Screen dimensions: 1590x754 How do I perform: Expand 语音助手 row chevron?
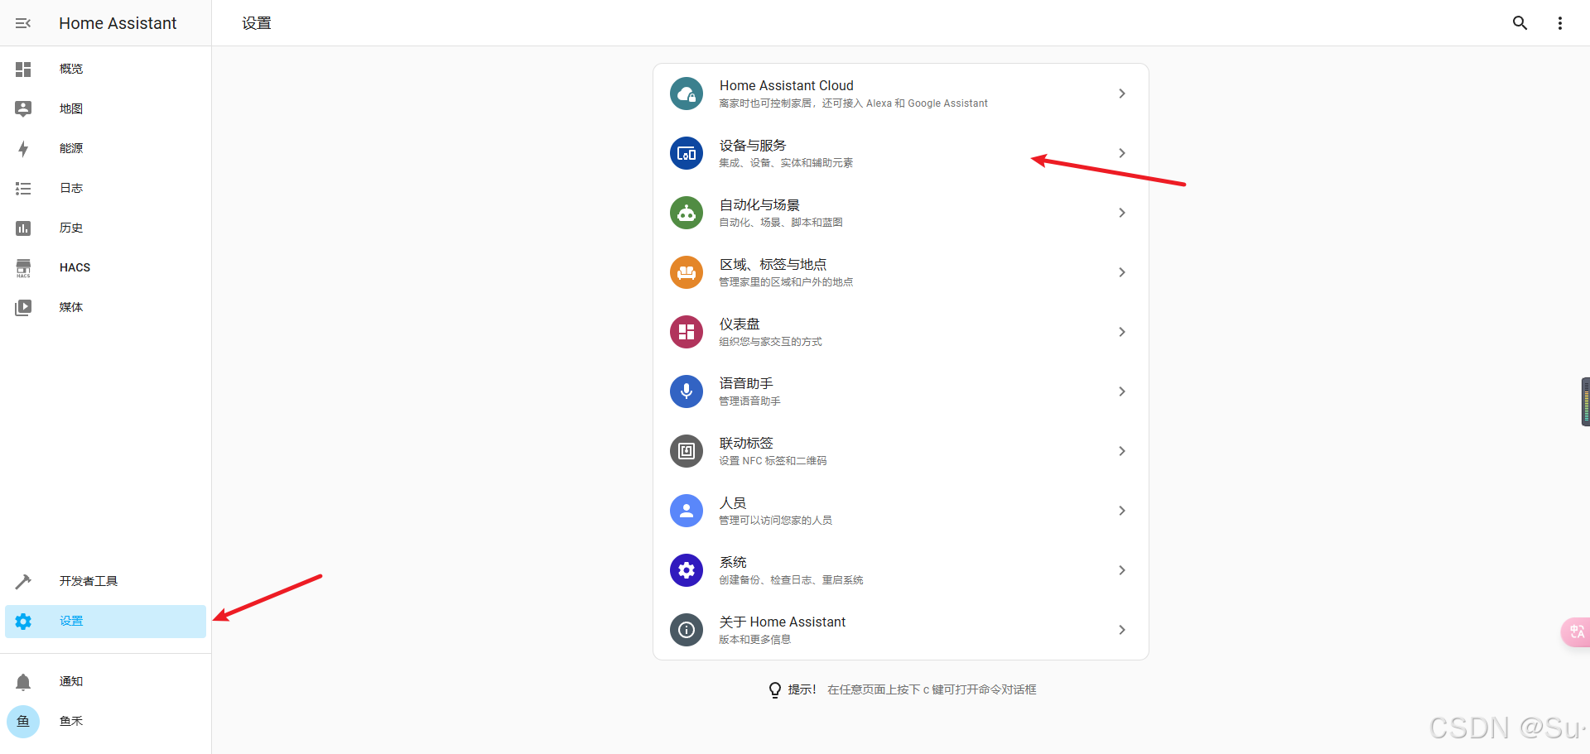click(1122, 391)
